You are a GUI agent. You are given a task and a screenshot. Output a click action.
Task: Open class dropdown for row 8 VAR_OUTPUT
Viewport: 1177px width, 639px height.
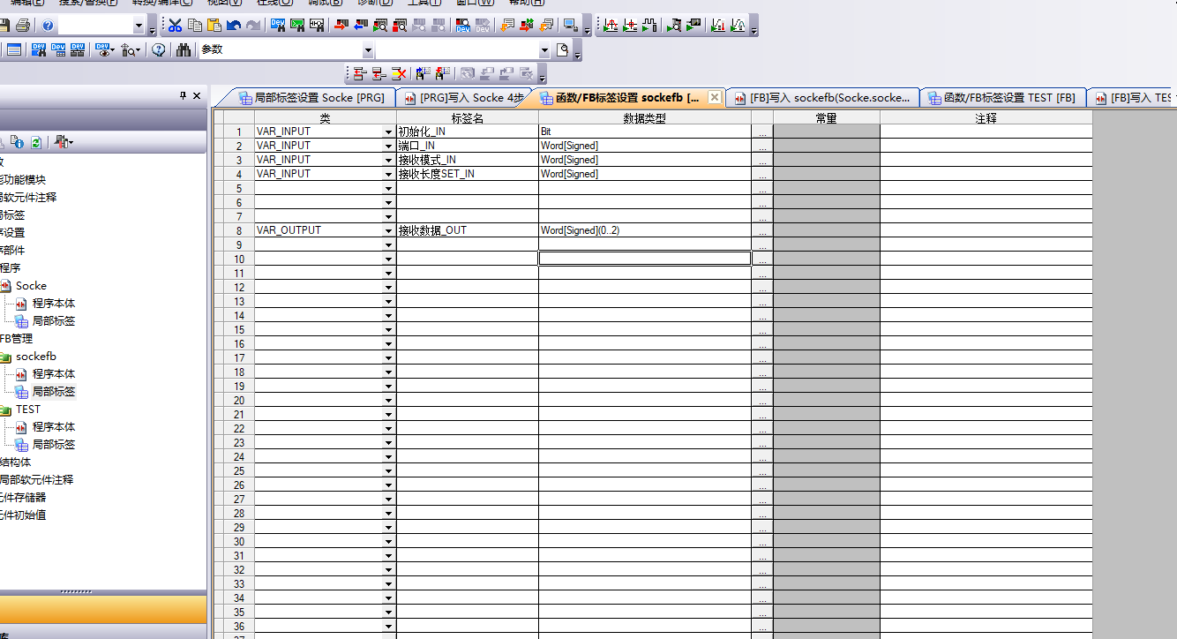(x=388, y=230)
